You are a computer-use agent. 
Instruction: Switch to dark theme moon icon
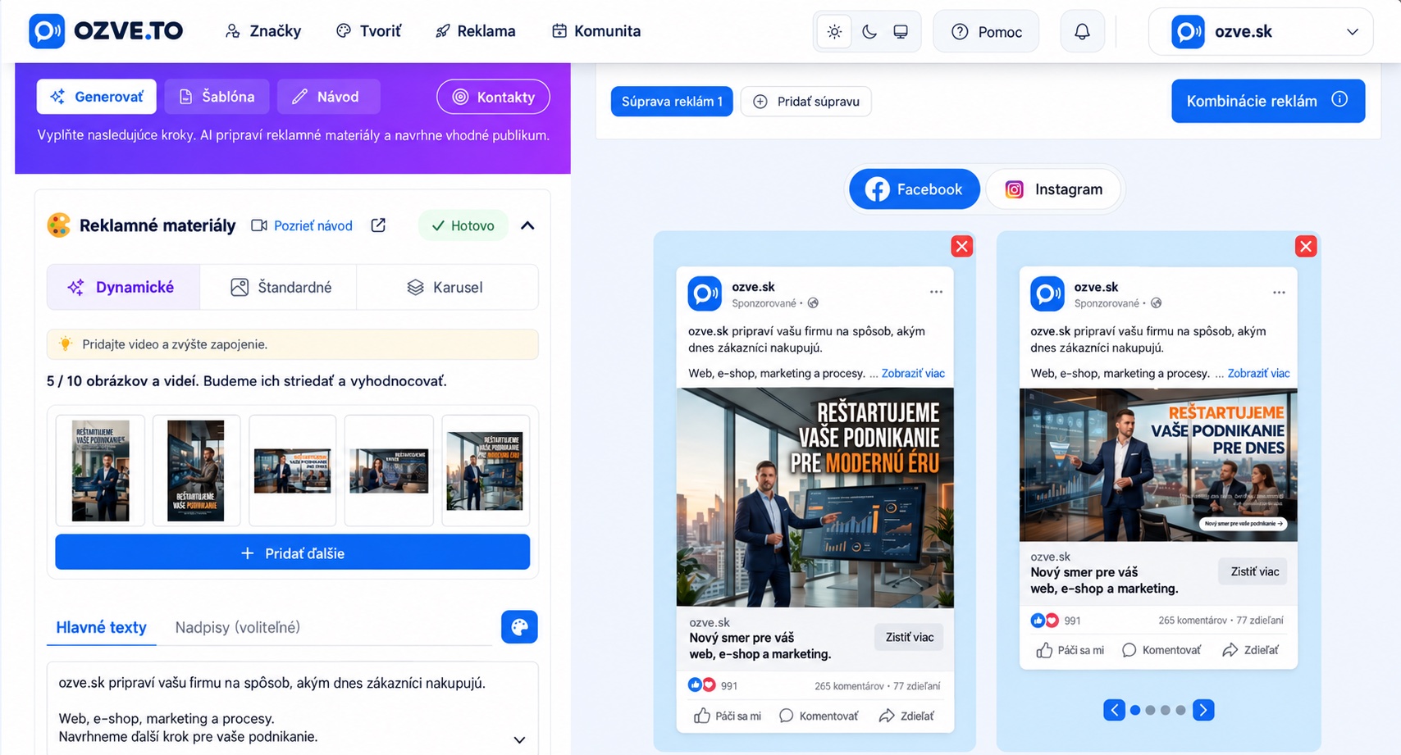tap(869, 32)
